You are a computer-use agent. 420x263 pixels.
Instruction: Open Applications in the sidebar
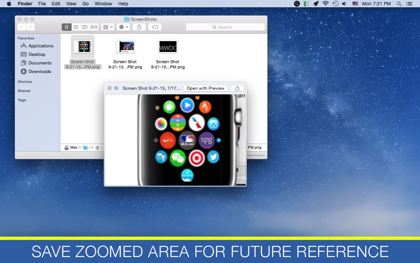point(37,46)
